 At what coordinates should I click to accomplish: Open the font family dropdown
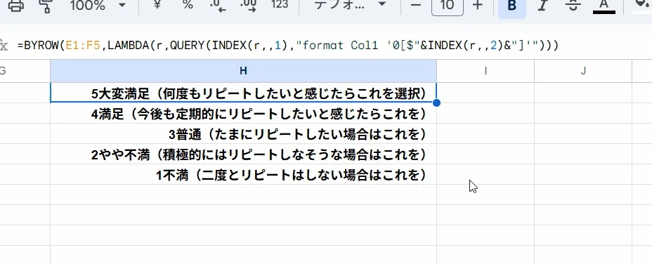(350, 5)
